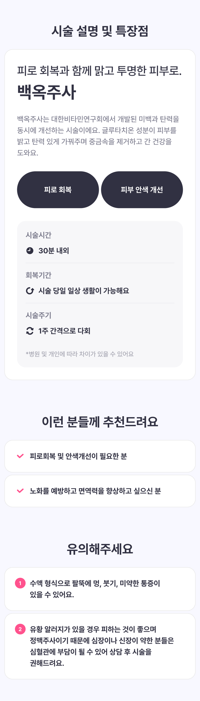Tap the 피부 안색 개선 pill button
The image size is (200, 701).
[x=142, y=190]
